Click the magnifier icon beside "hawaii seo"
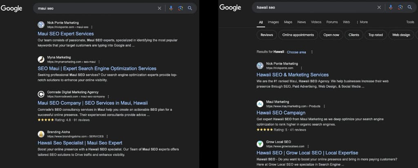 (409, 7)
